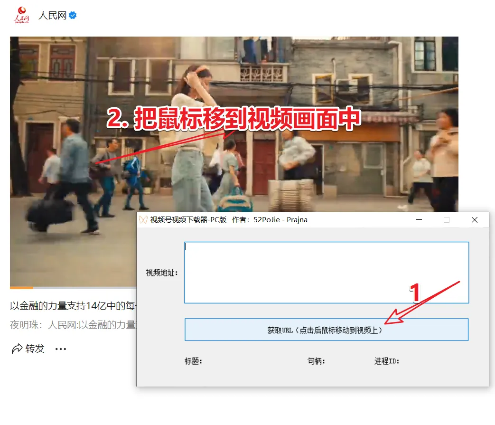Click the 夜明珠 comment line below the title
This screenshot has height=425, width=495.
[73, 325]
